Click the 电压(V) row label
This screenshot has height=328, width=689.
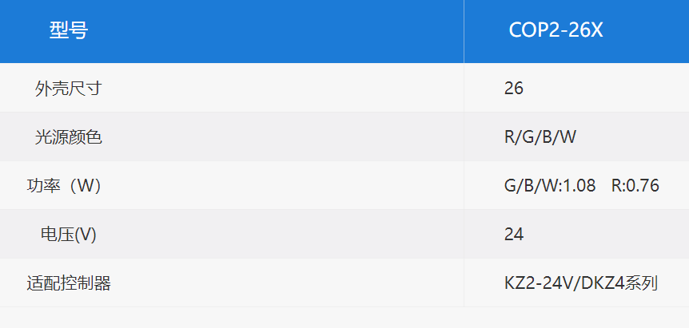(69, 235)
